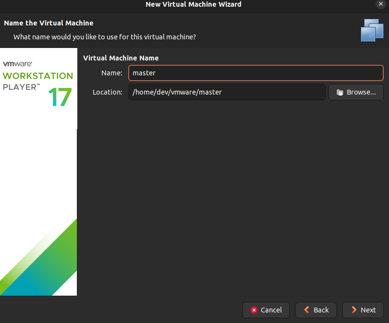389x323 pixels.
Task: Click the Virtual Machine Name heading
Action: (121, 58)
